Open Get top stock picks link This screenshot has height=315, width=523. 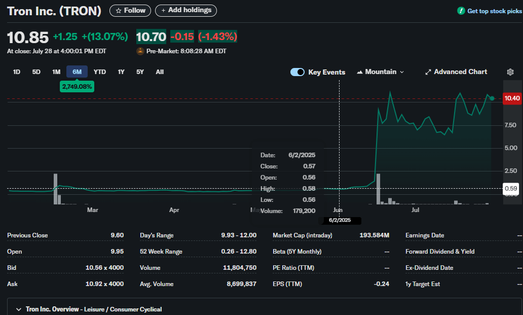pyautogui.click(x=495, y=11)
